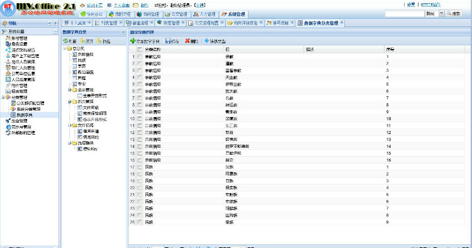
Task: Click the house icon for 公司单位信息
Action: (8, 74)
